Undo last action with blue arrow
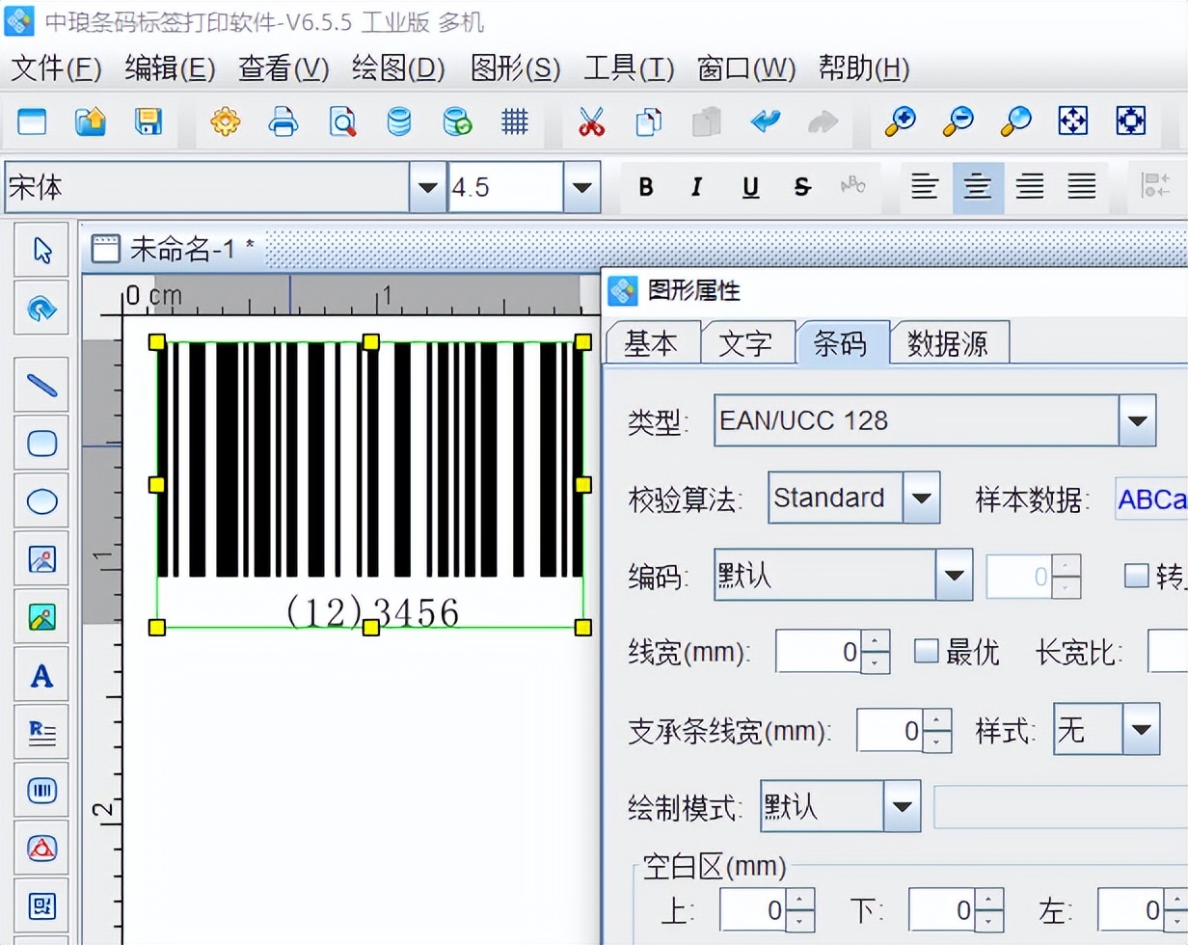1188x945 pixels. click(766, 121)
